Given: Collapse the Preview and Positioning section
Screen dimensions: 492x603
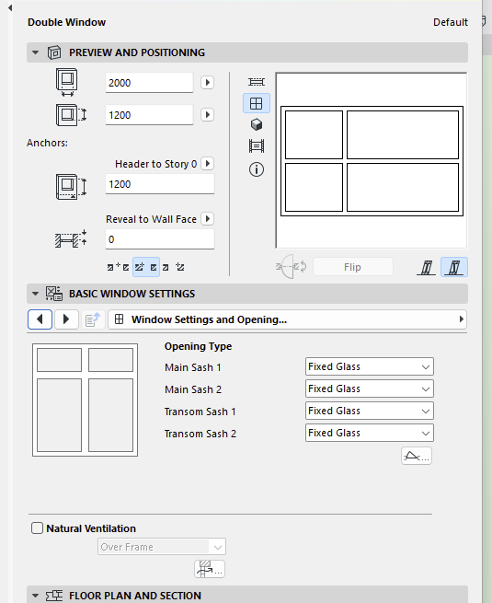Looking at the screenshot, I should click(x=35, y=52).
